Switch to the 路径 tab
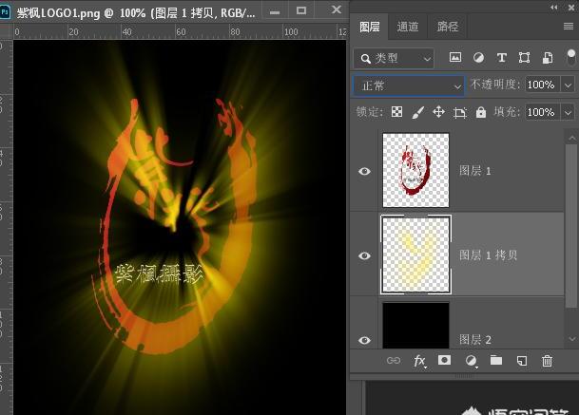The height and width of the screenshot is (415, 579). coord(446,28)
